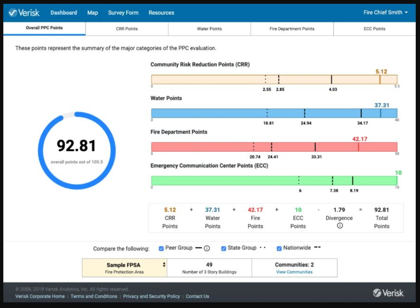
Task: Open the Resources menu item
Action: click(x=161, y=13)
